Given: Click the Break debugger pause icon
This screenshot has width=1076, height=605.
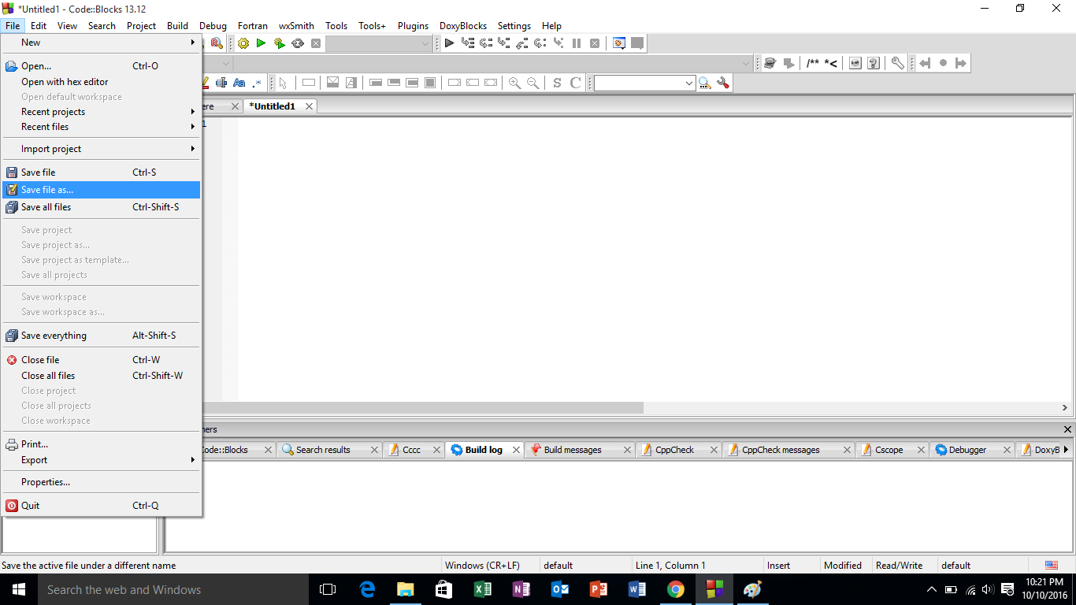Looking at the screenshot, I should pos(577,43).
